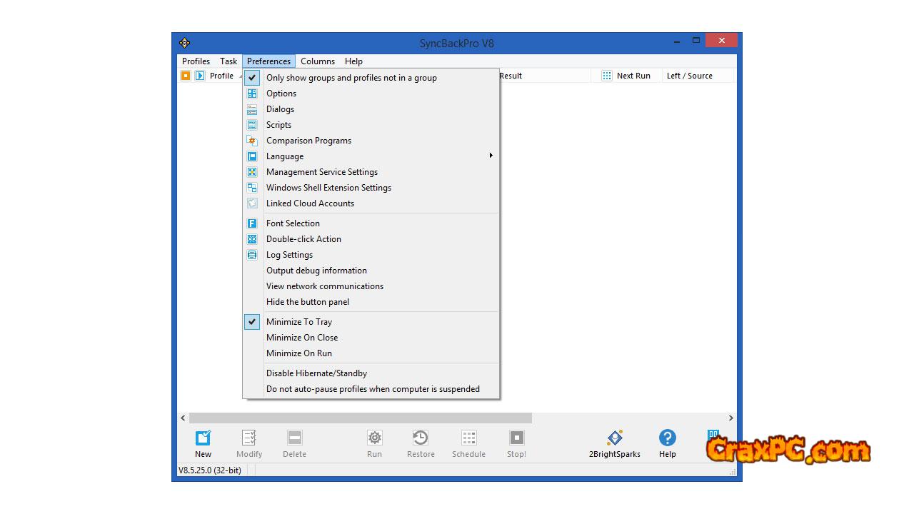Click the Delete profile button

[294, 443]
